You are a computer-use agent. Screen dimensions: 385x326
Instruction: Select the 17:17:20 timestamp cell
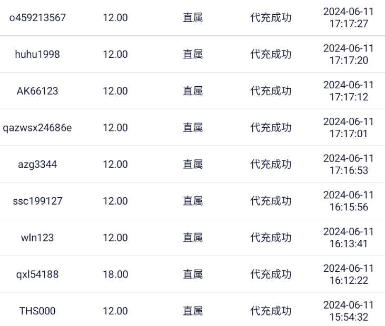coord(348,54)
